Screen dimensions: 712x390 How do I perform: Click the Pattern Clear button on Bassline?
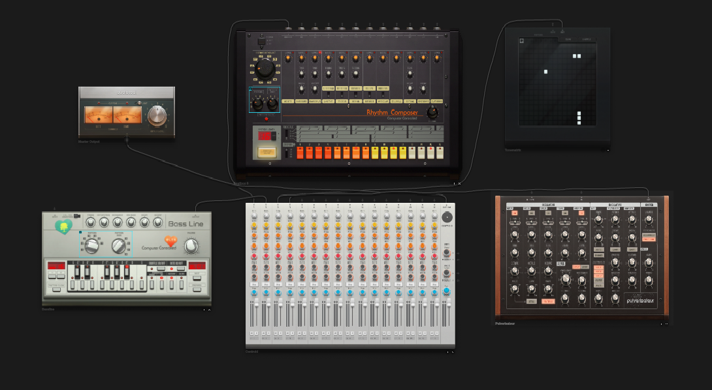pos(56,290)
